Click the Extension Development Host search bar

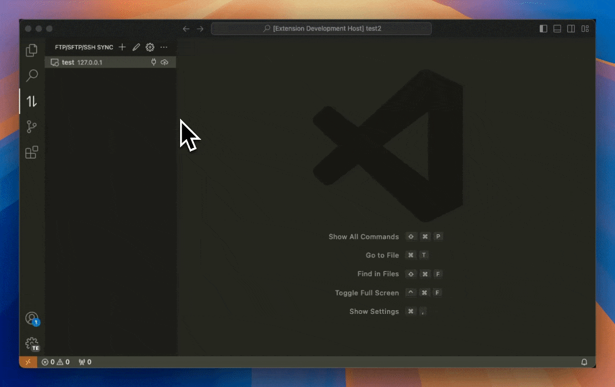pos(321,28)
